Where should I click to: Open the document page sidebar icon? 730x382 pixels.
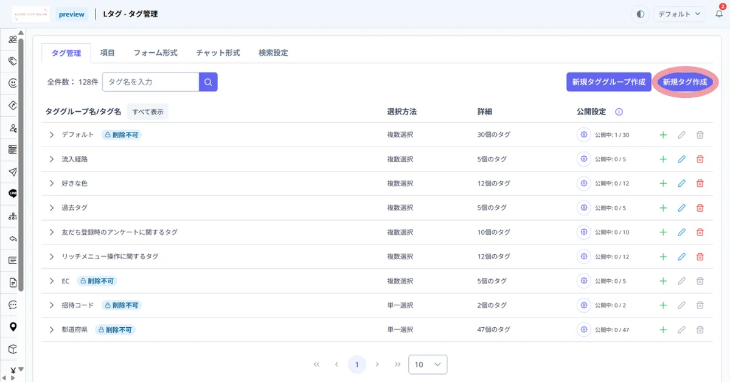(13, 283)
